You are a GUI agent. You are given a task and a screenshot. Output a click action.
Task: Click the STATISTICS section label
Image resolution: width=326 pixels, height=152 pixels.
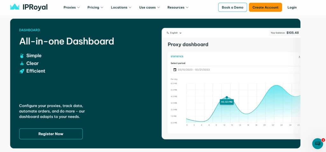click(177, 57)
